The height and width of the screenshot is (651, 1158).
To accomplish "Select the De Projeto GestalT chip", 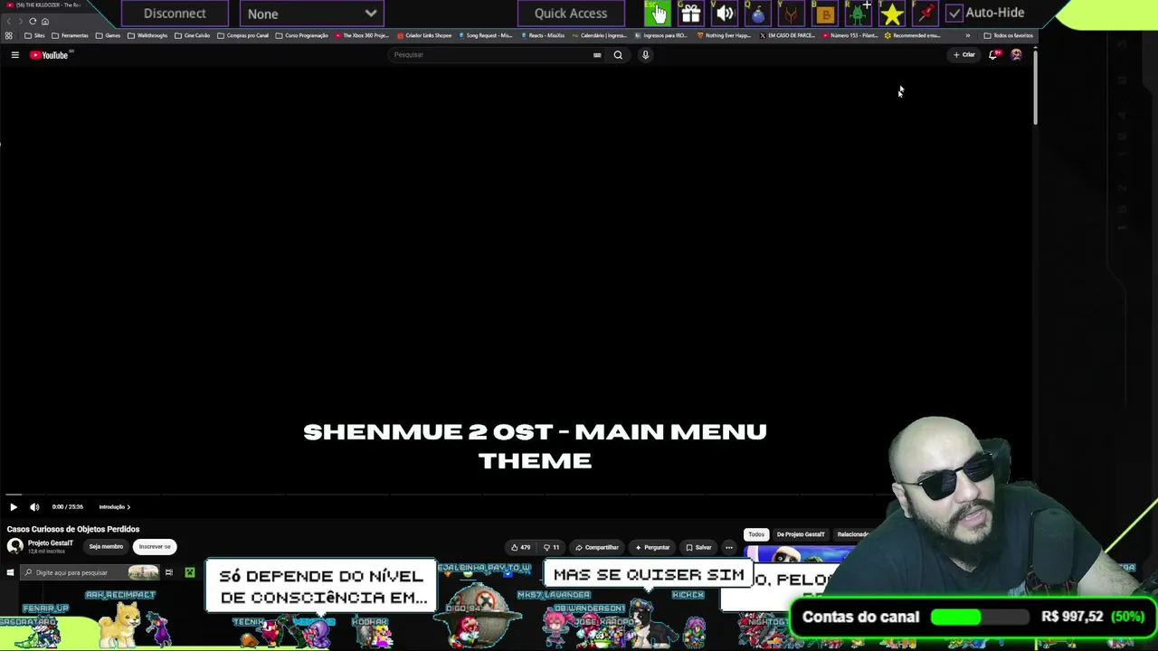I will click(x=801, y=534).
